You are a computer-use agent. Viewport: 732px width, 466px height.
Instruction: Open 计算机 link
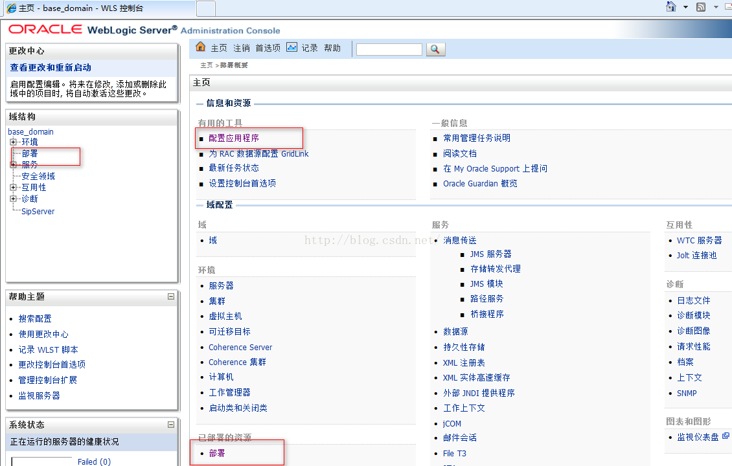pos(221,377)
